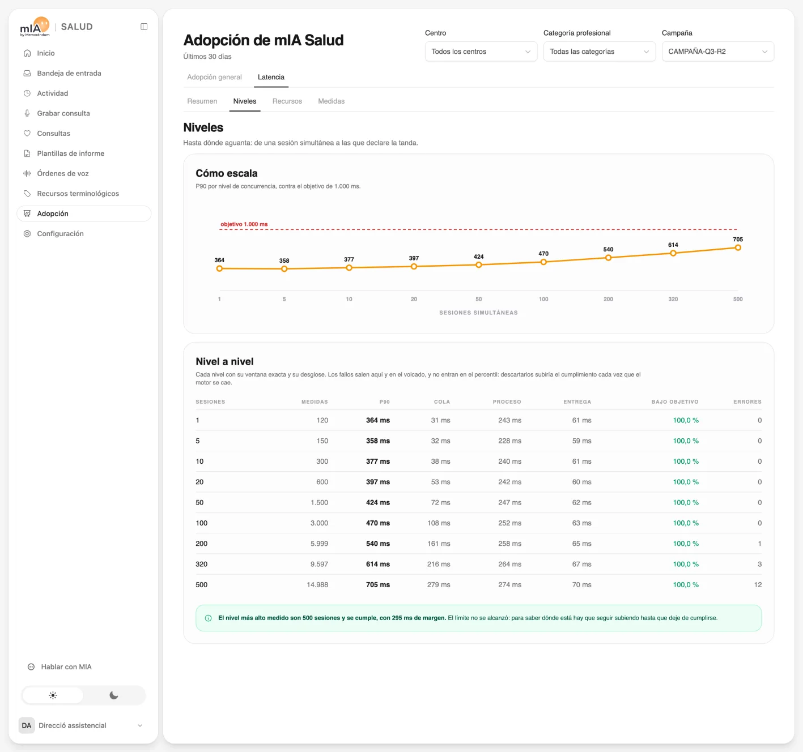This screenshot has height=752, width=803.
Task: Click the '540 ms' P90 cell
Action: 378,544
